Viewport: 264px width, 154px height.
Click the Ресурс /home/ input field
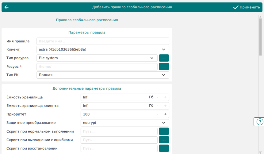tap(97, 66)
